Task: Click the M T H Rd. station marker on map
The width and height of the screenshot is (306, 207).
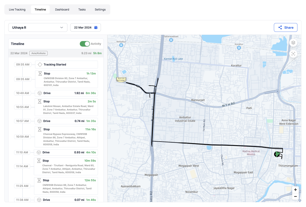Action: [121, 80]
